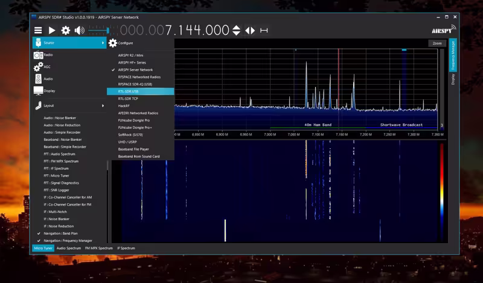
Task: Click the step size bar icon
Action: pos(264,30)
